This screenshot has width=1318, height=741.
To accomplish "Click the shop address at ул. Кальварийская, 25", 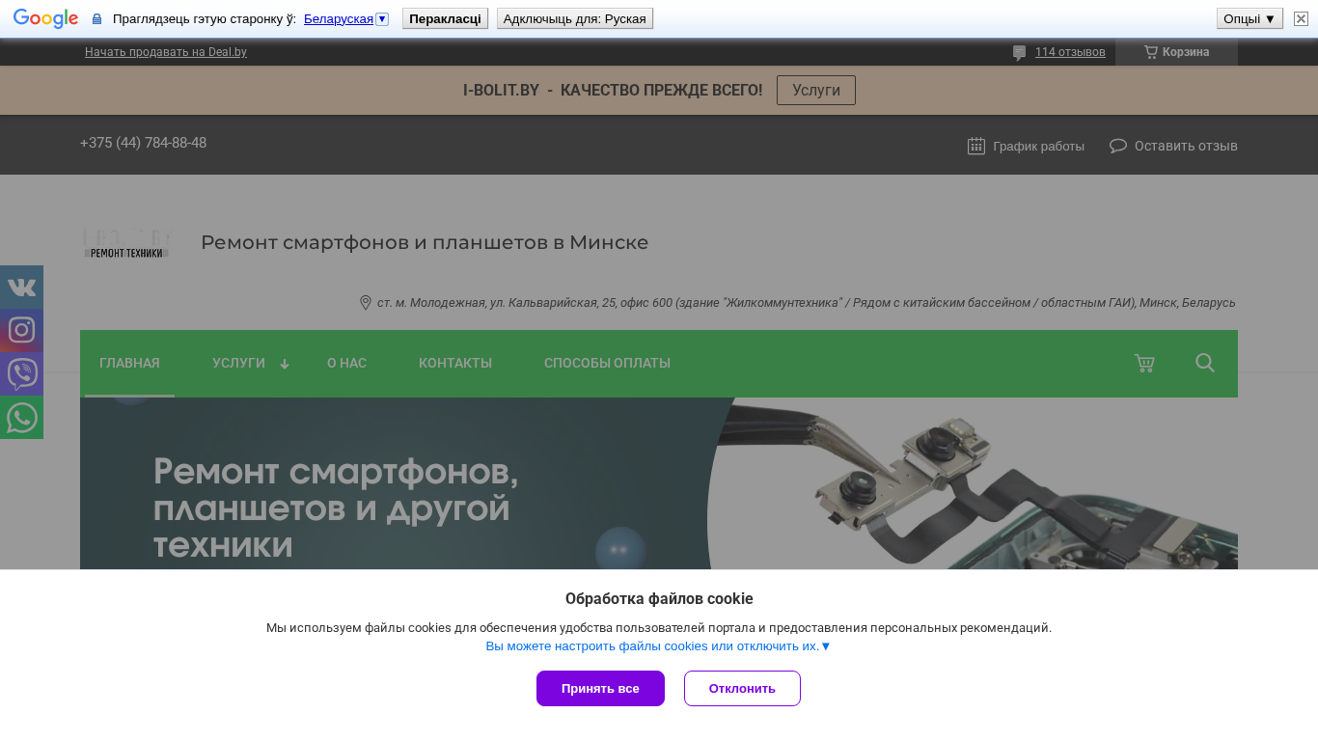I will 806,303.
